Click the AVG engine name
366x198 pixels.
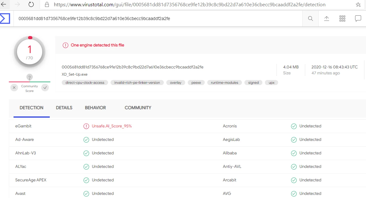[x=227, y=194]
